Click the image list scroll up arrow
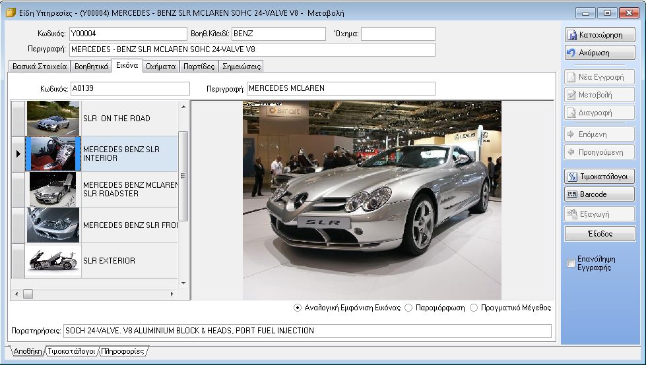The height and width of the screenshot is (365, 646). click(183, 107)
